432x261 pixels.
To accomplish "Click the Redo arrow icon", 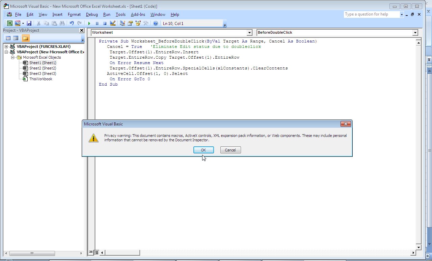I will 79,23.
